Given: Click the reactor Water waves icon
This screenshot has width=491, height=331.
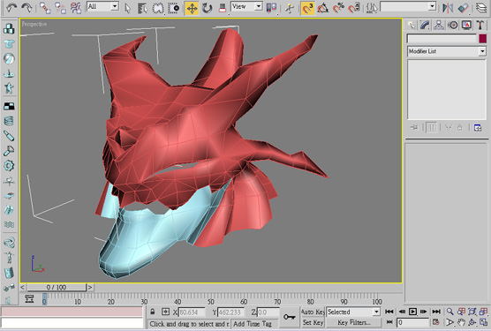Looking at the screenshot, I should (9, 224).
